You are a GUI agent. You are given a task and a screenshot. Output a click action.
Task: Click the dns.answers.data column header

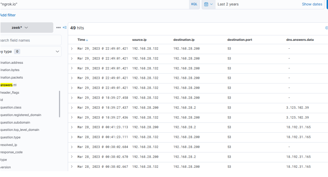point(298,40)
